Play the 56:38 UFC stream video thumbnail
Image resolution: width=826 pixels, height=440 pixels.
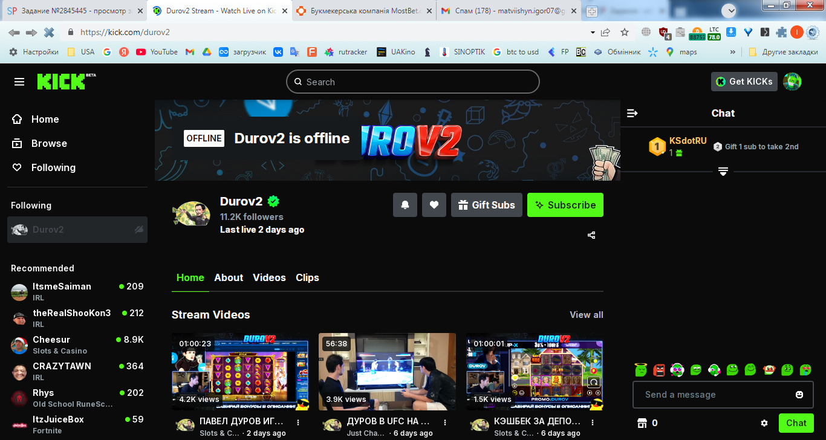coord(387,372)
